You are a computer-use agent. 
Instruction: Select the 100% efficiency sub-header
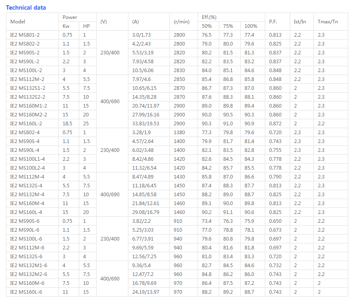point(251,26)
